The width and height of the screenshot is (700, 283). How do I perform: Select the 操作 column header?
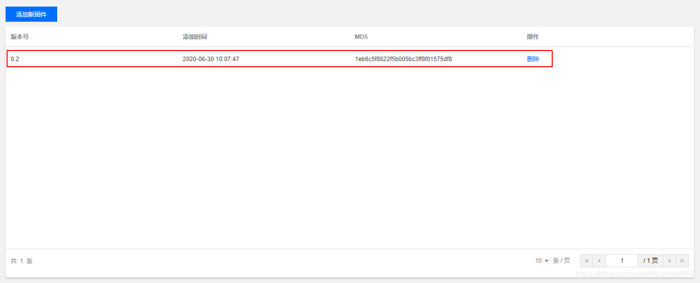pyautogui.click(x=533, y=37)
